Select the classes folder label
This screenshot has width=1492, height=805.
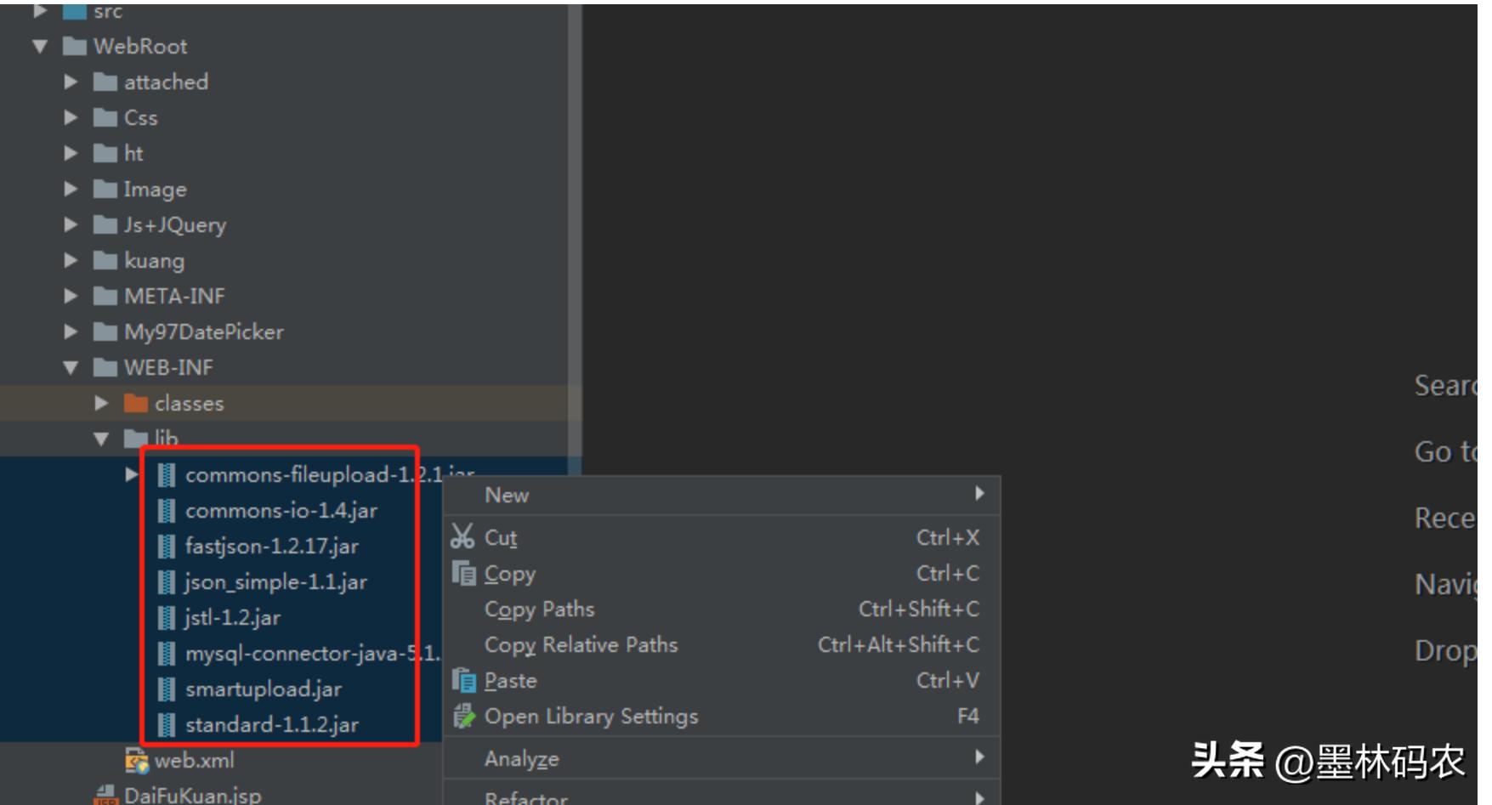[x=190, y=403]
